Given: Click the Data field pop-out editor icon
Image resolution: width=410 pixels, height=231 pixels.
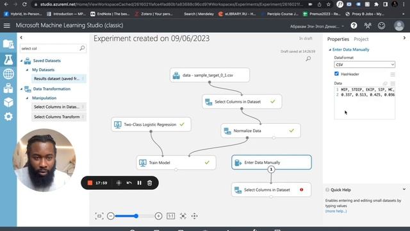Looking at the screenshot, I should (385, 83).
